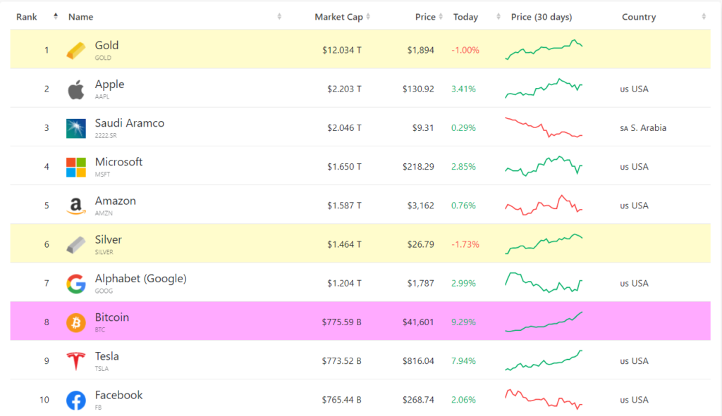This screenshot has width=722, height=416.
Task: Click the Country column header
Action: coord(639,17)
